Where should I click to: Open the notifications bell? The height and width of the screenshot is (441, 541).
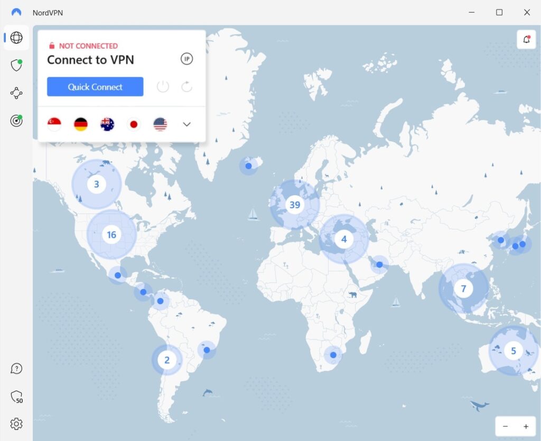(x=526, y=39)
